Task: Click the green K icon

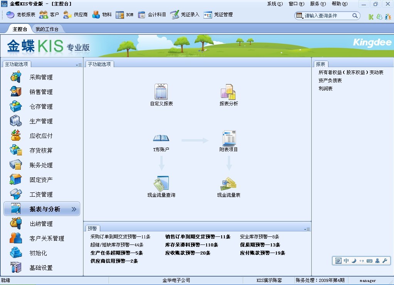Action: (371, 17)
